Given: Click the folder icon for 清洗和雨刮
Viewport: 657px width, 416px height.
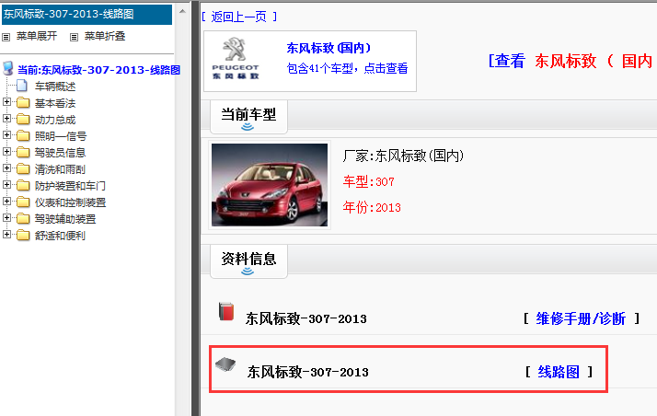Looking at the screenshot, I should 23,168.
